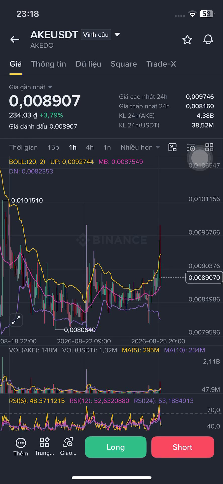Select the 1n daily timeframe
This screenshot has height=484, width=223.
coord(107,147)
